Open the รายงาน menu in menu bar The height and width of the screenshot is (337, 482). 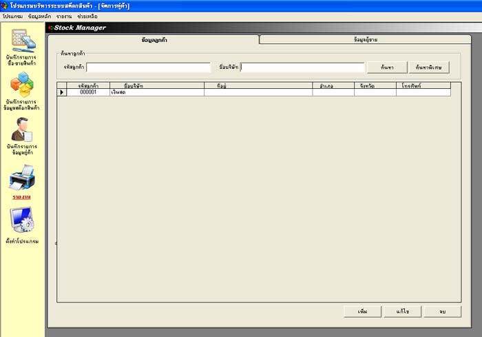(x=65, y=16)
